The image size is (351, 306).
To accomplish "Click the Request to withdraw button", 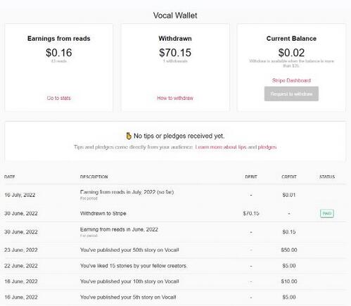I will click(291, 94).
